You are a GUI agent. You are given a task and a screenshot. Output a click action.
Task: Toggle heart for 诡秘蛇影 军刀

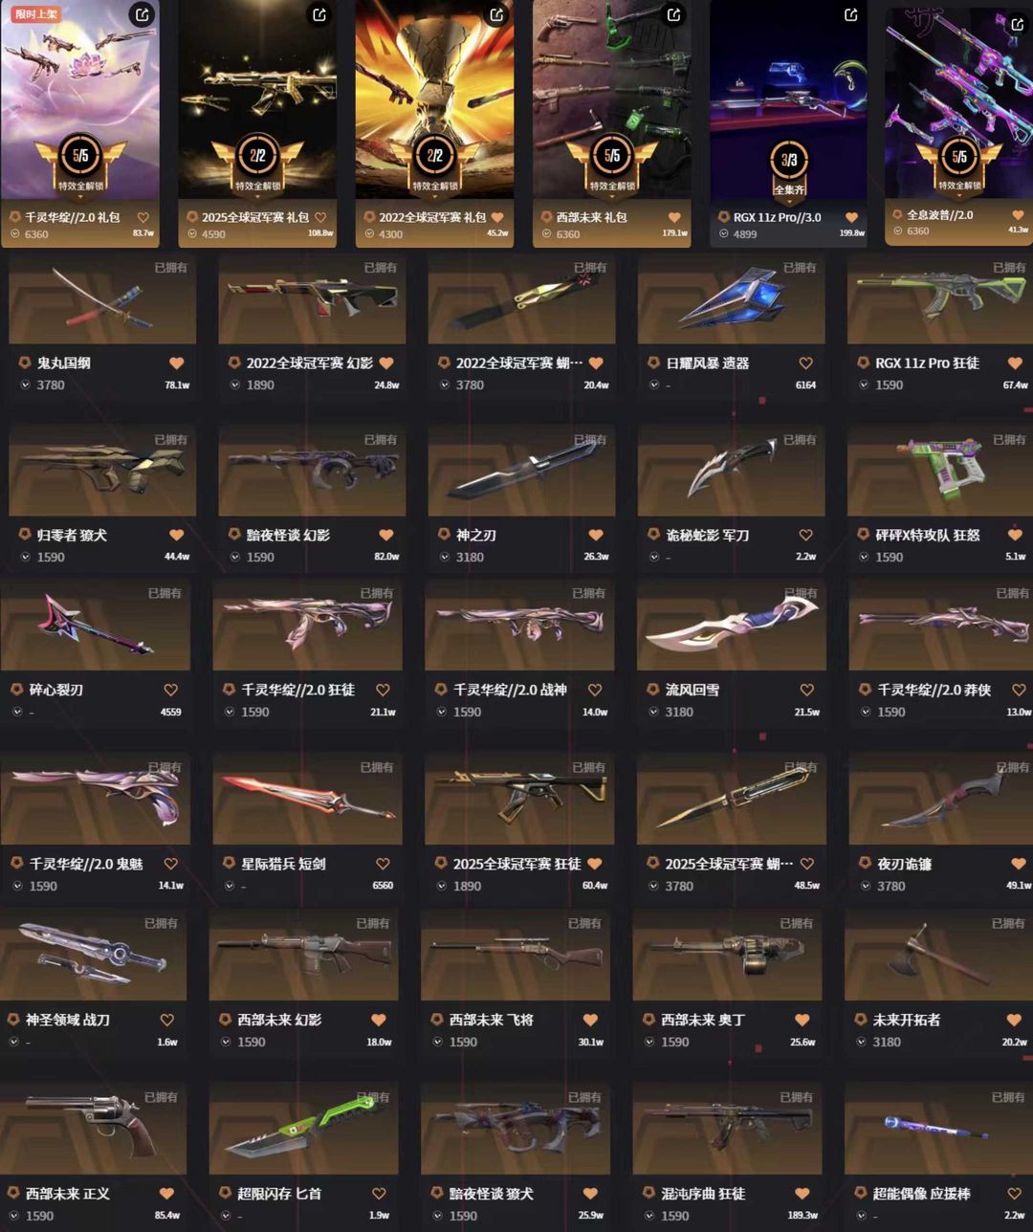pyautogui.click(x=805, y=535)
